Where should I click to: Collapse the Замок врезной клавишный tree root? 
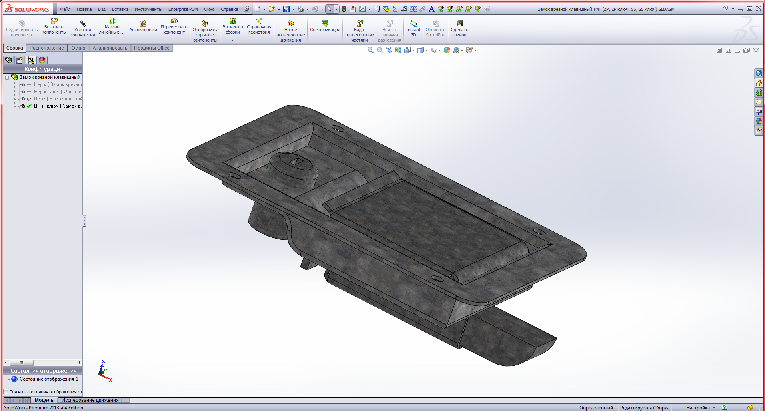tap(7, 78)
